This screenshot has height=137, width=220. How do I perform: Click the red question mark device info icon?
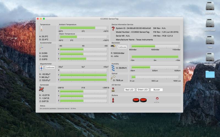click(x=113, y=29)
